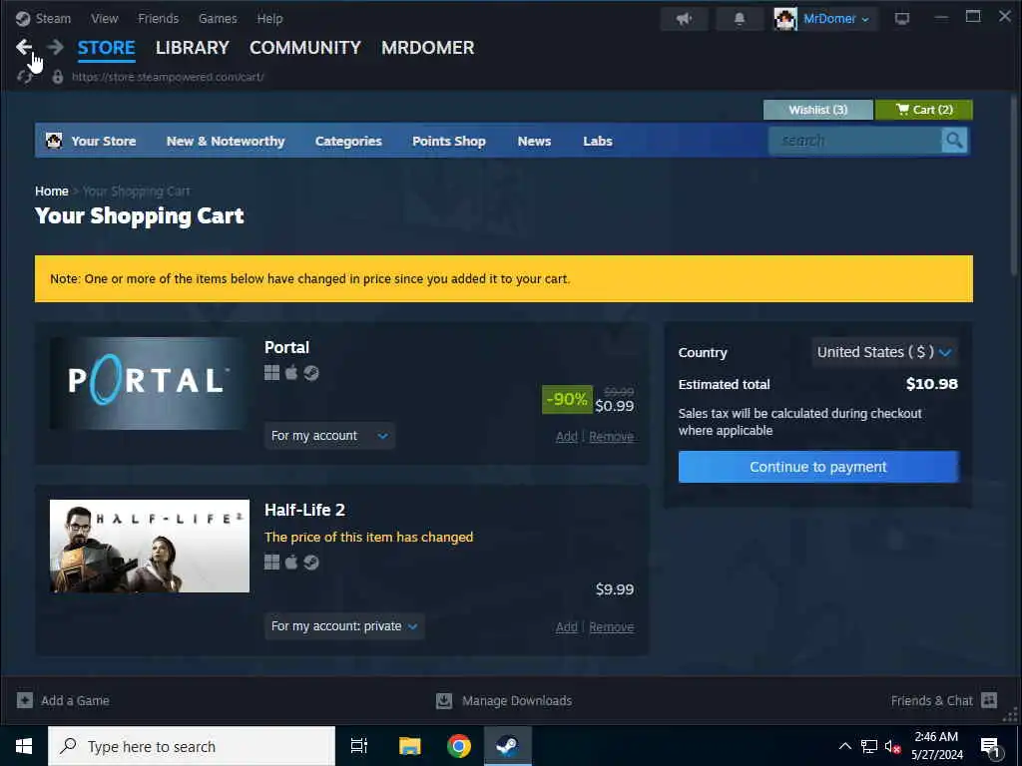Open the Categories menu
Image resolution: width=1022 pixels, height=766 pixels.
348,141
